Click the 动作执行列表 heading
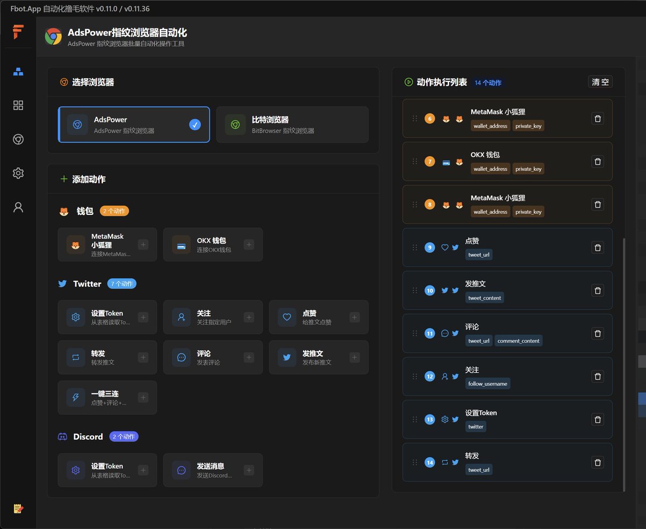Viewport: 646px width, 529px height. tap(442, 82)
